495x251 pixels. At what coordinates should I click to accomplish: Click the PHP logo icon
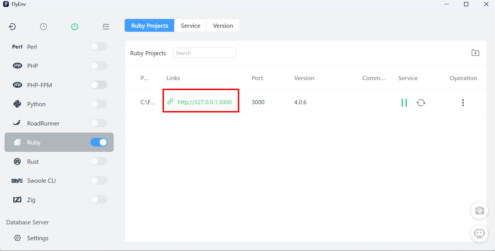(17, 66)
